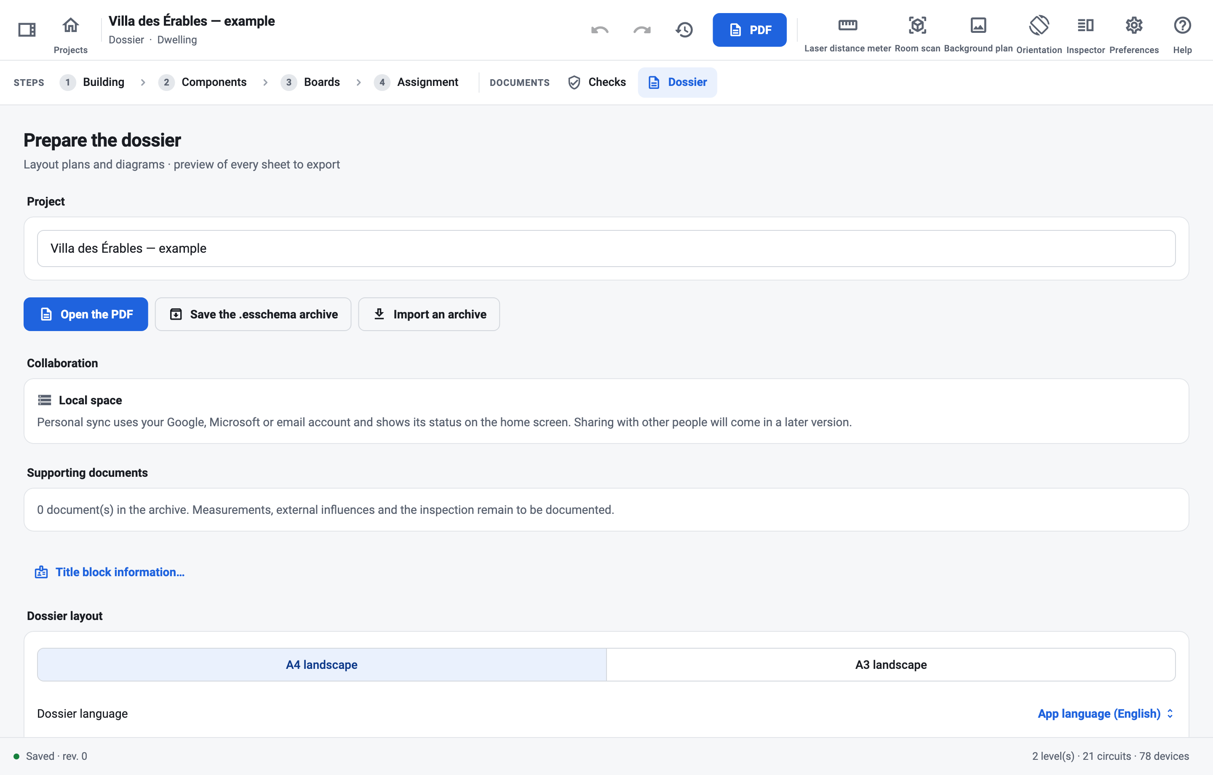Select A3 landscape layout
1213x775 pixels.
pyautogui.click(x=891, y=665)
